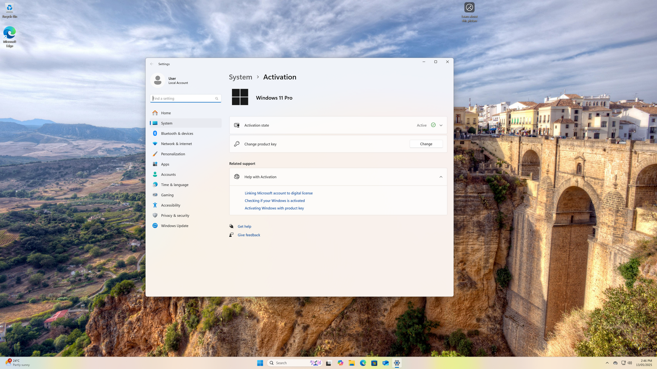Open the Recycle Bin desktop icon

[x=9, y=11]
